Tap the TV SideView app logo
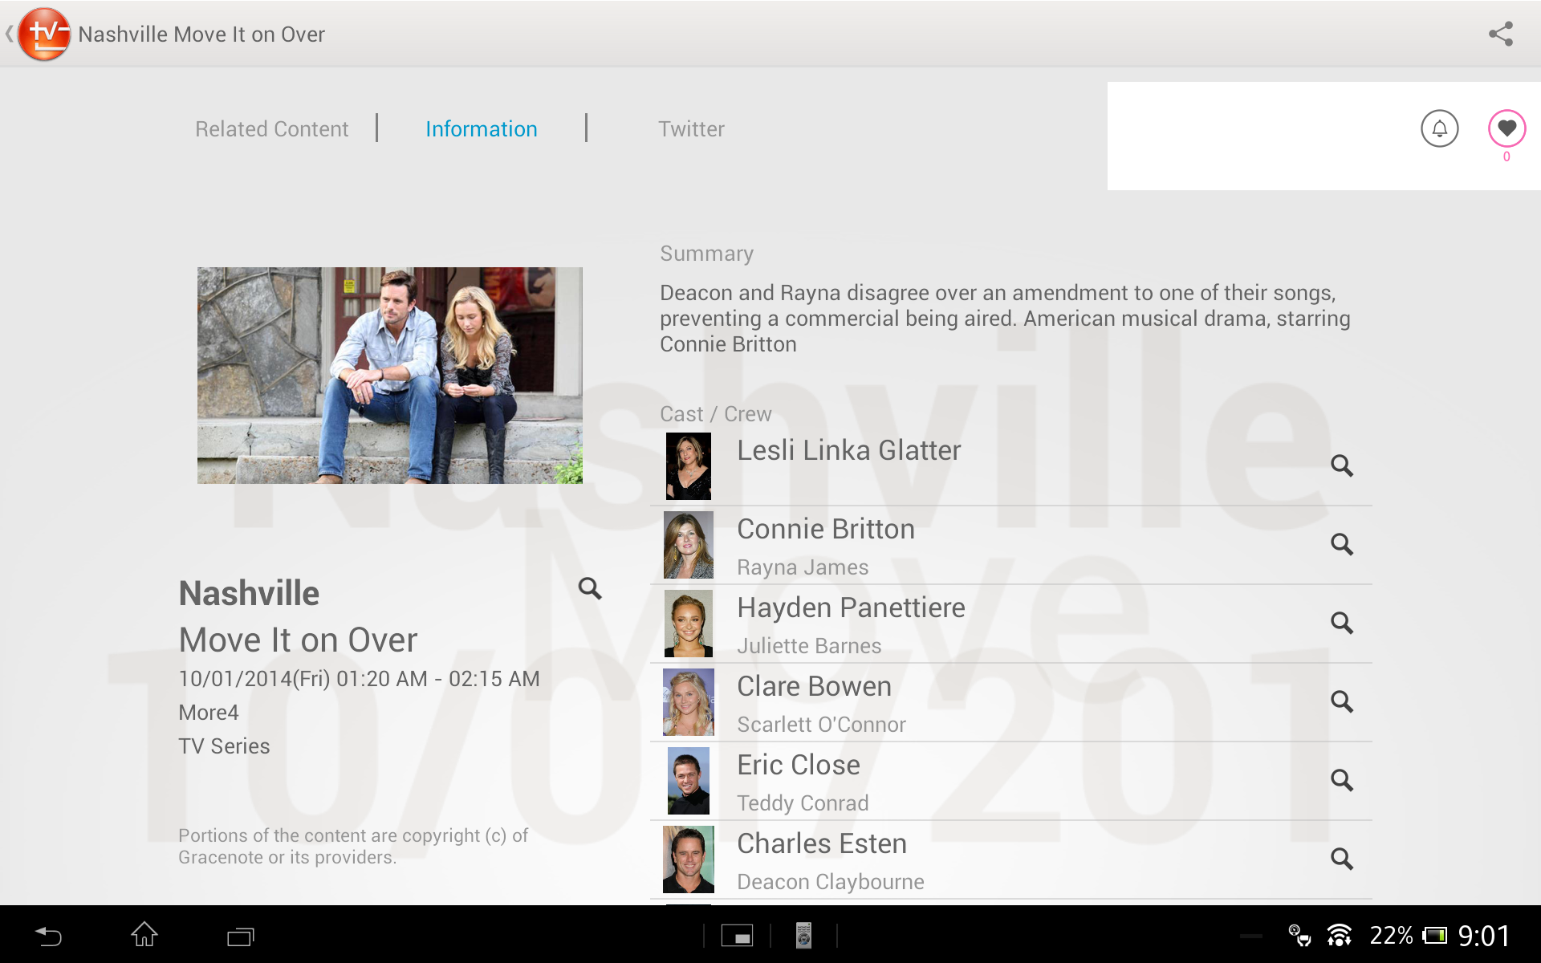The height and width of the screenshot is (963, 1541). [x=44, y=35]
